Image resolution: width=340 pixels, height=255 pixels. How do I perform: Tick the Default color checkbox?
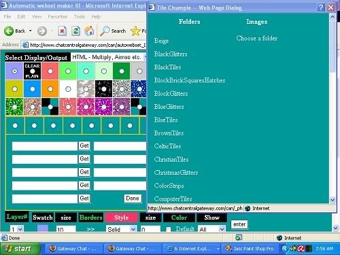(x=168, y=229)
